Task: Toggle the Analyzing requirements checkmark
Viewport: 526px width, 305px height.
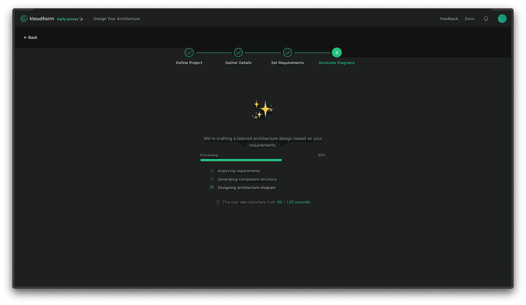Action: click(x=212, y=171)
